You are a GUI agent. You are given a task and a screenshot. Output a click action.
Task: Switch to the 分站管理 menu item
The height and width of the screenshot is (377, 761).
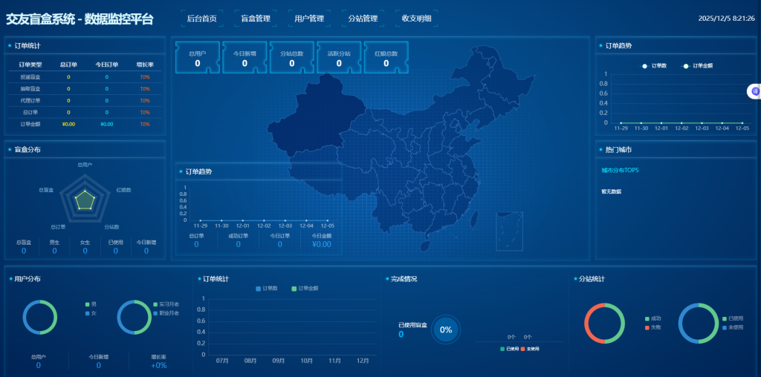pyautogui.click(x=363, y=19)
